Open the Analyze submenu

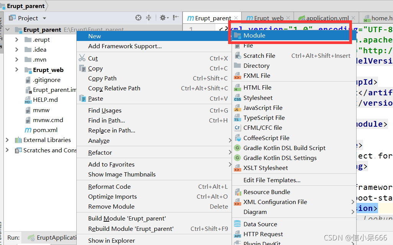(154, 140)
